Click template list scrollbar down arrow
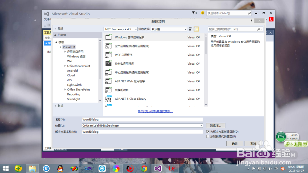 (206, 105)
